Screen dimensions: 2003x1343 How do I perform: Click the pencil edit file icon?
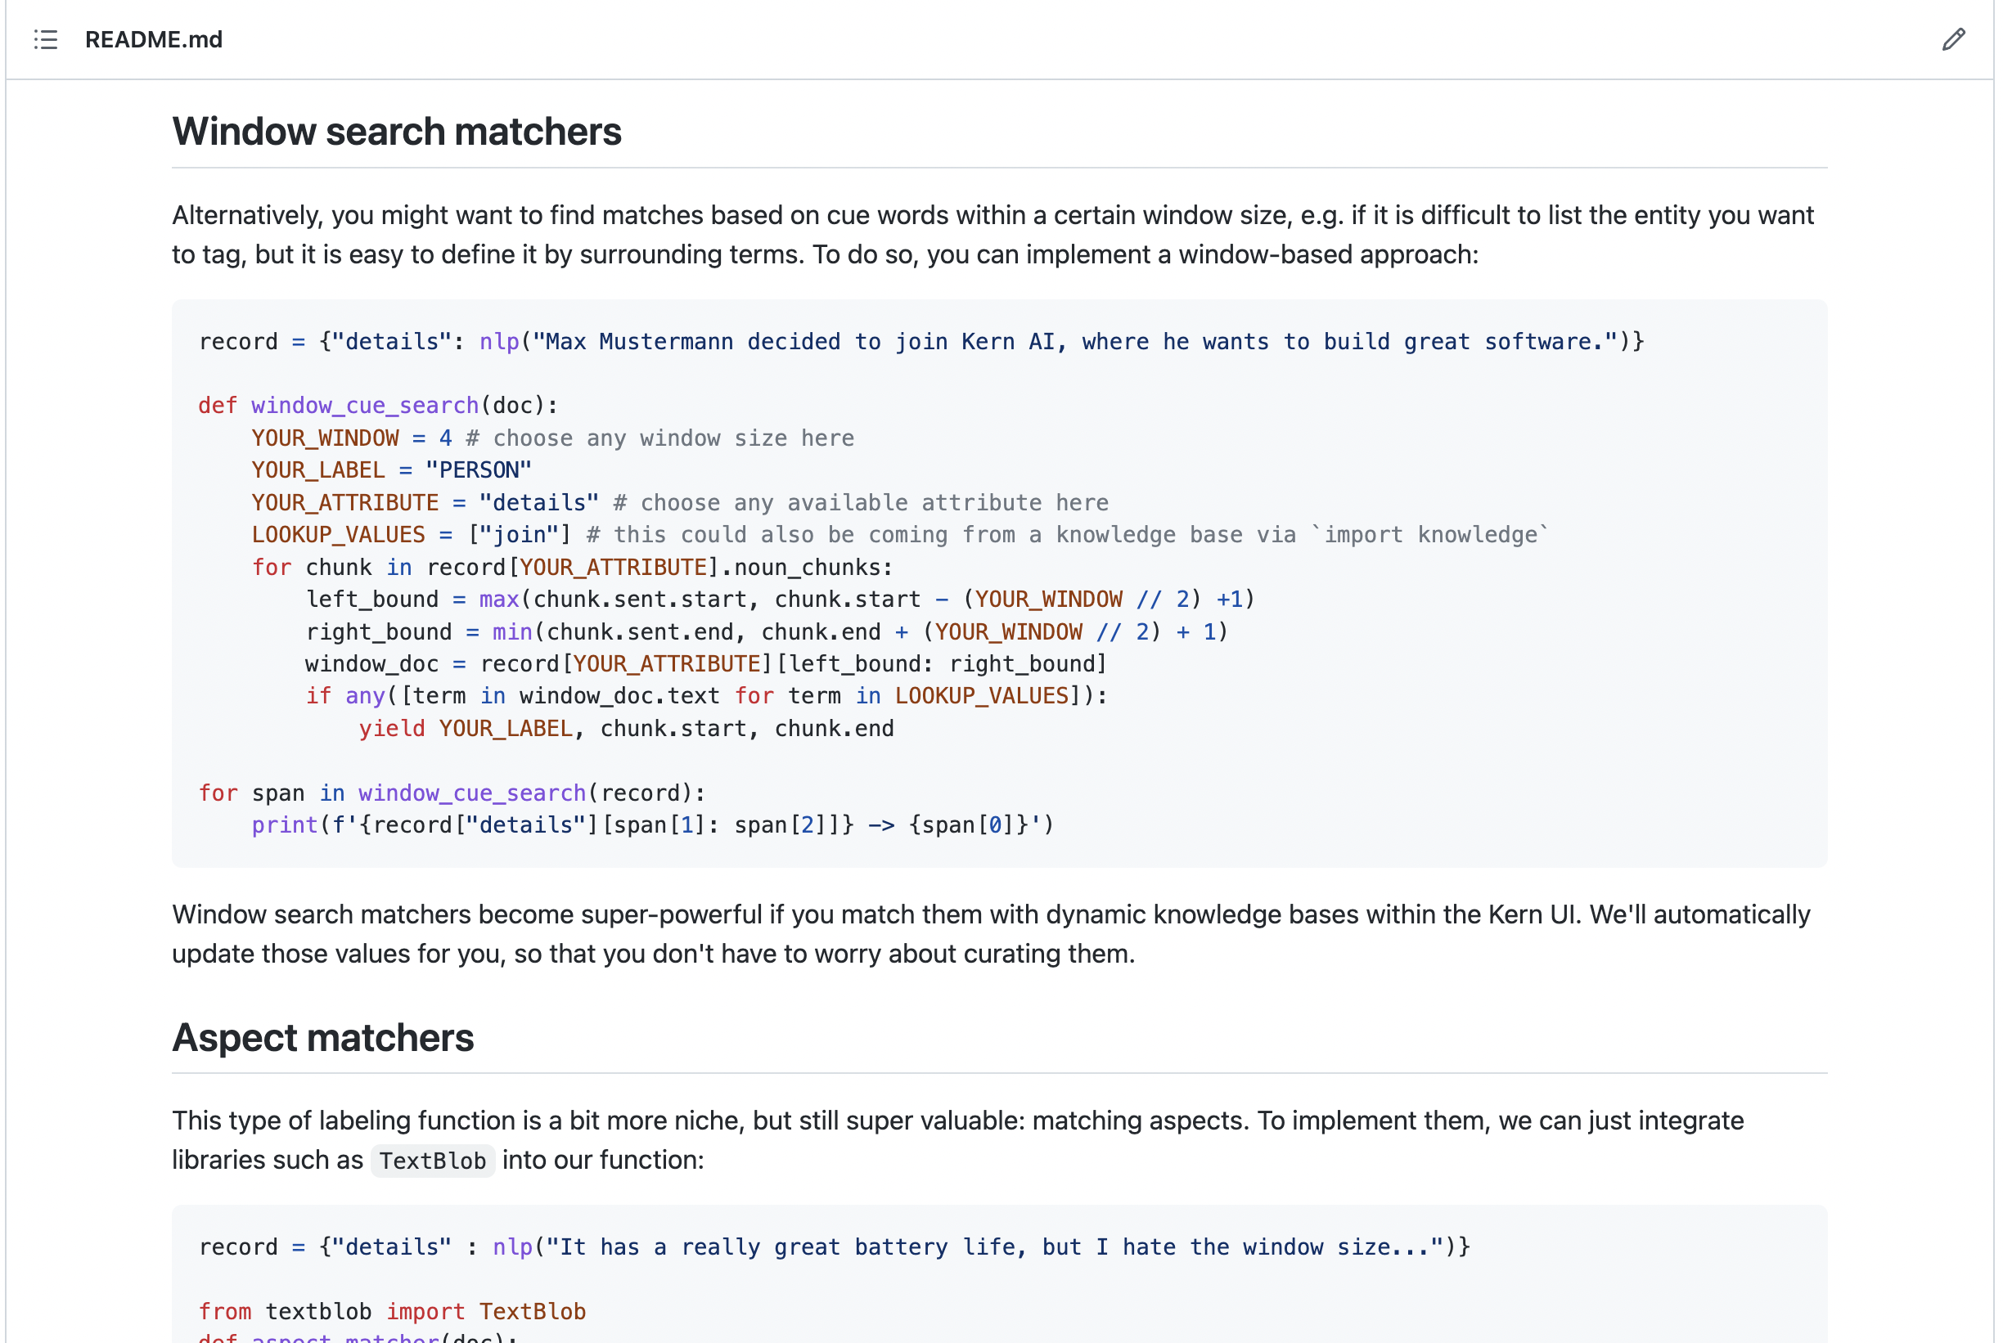(x=1952, y=39)
